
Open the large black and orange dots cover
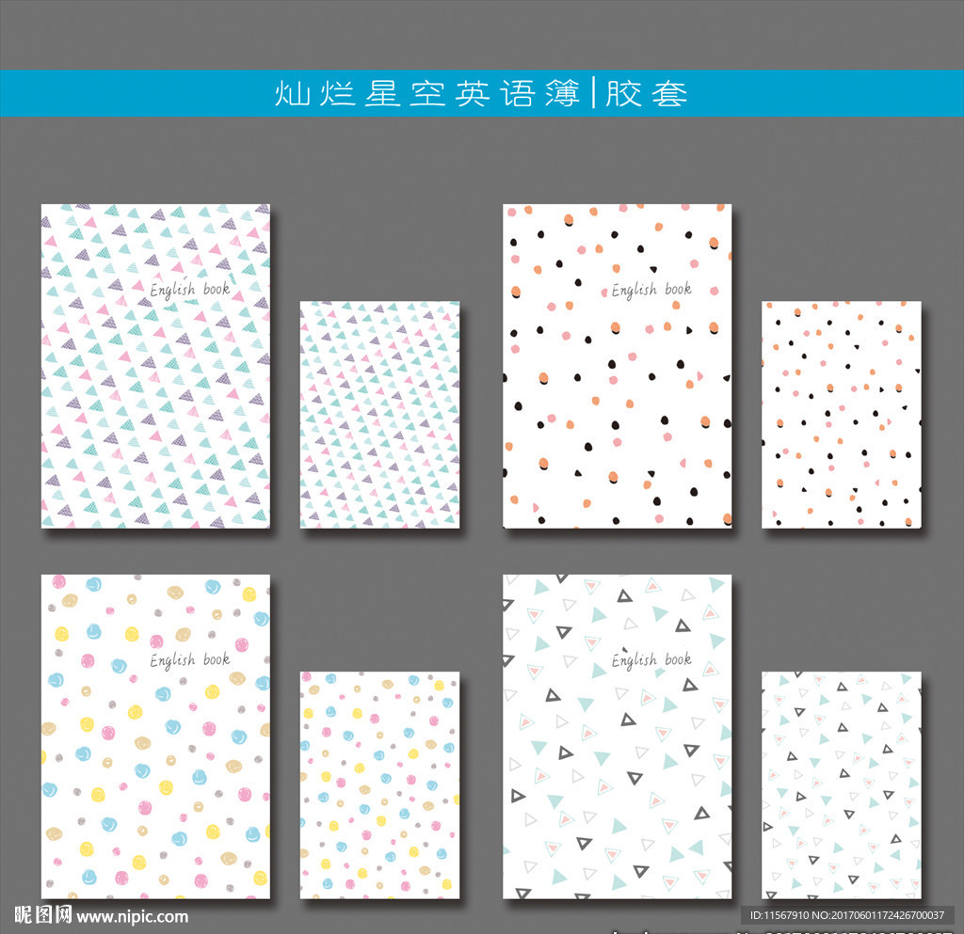[618, 366]
